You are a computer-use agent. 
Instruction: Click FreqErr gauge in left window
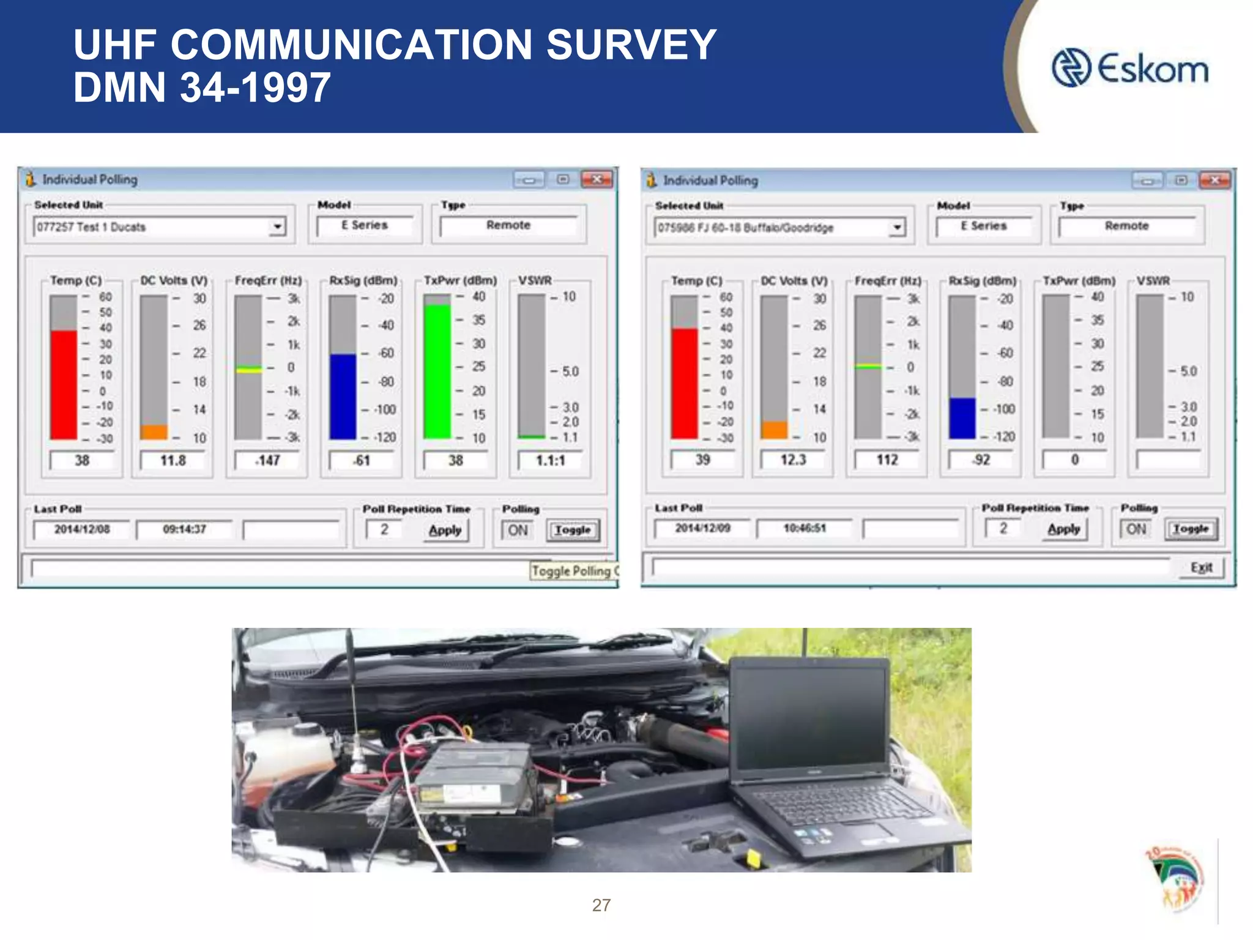pyautogui.click(x=248, y=367)
